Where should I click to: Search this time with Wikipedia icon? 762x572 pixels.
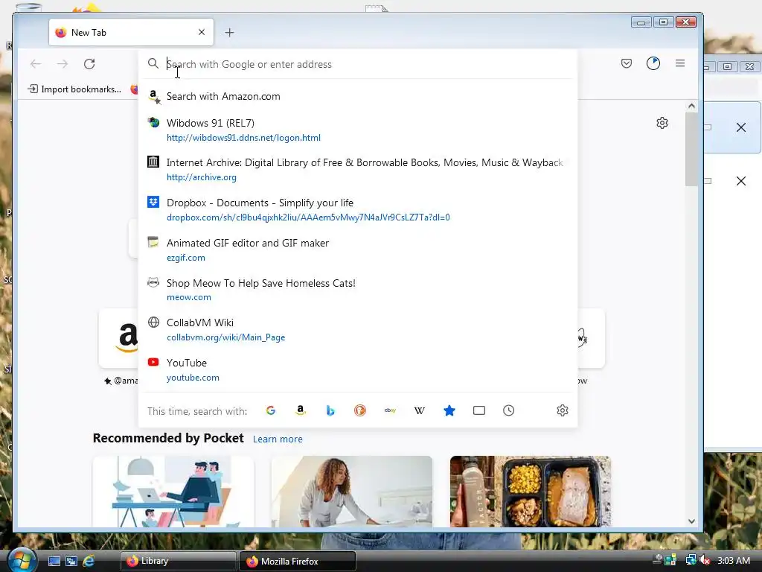click(420, 410)
